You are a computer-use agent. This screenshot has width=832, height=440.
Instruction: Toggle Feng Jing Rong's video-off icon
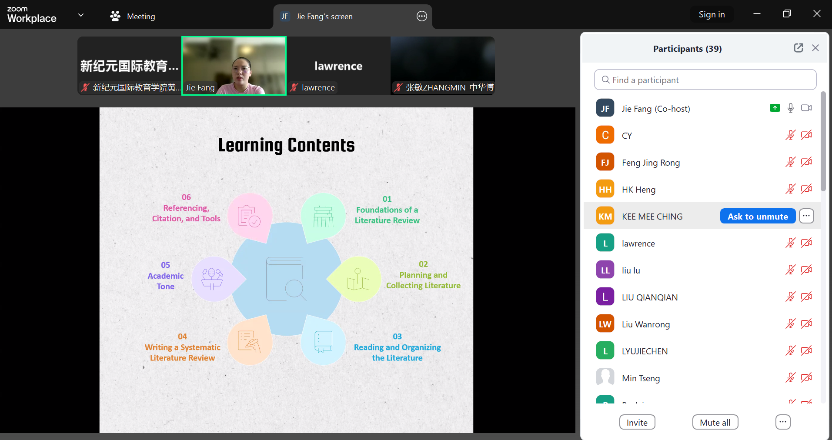[x=806, y=162]
